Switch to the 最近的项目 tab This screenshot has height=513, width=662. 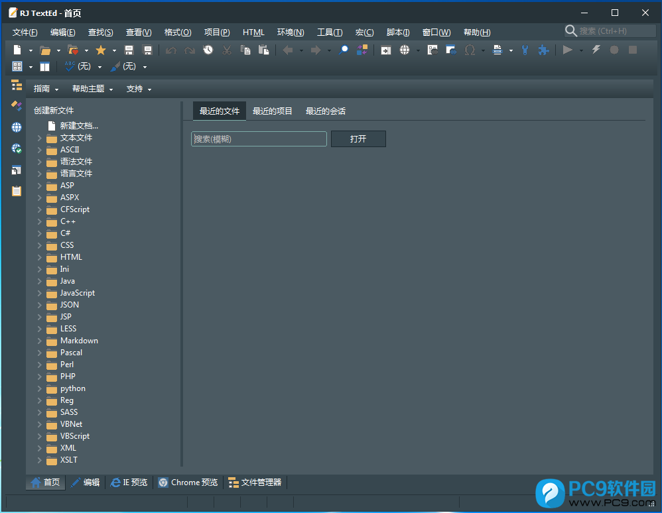[273, 111]
